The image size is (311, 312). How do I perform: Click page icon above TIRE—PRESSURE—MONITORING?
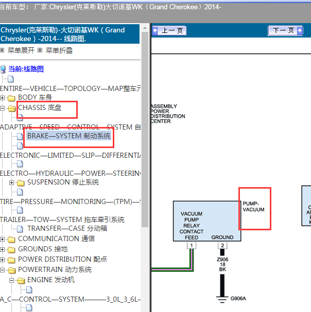20,192
